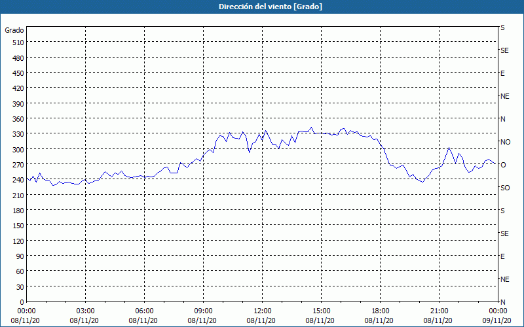Select the 240 y-axis label
Viewport: 524px width, 327px height.
click(18, 180)
